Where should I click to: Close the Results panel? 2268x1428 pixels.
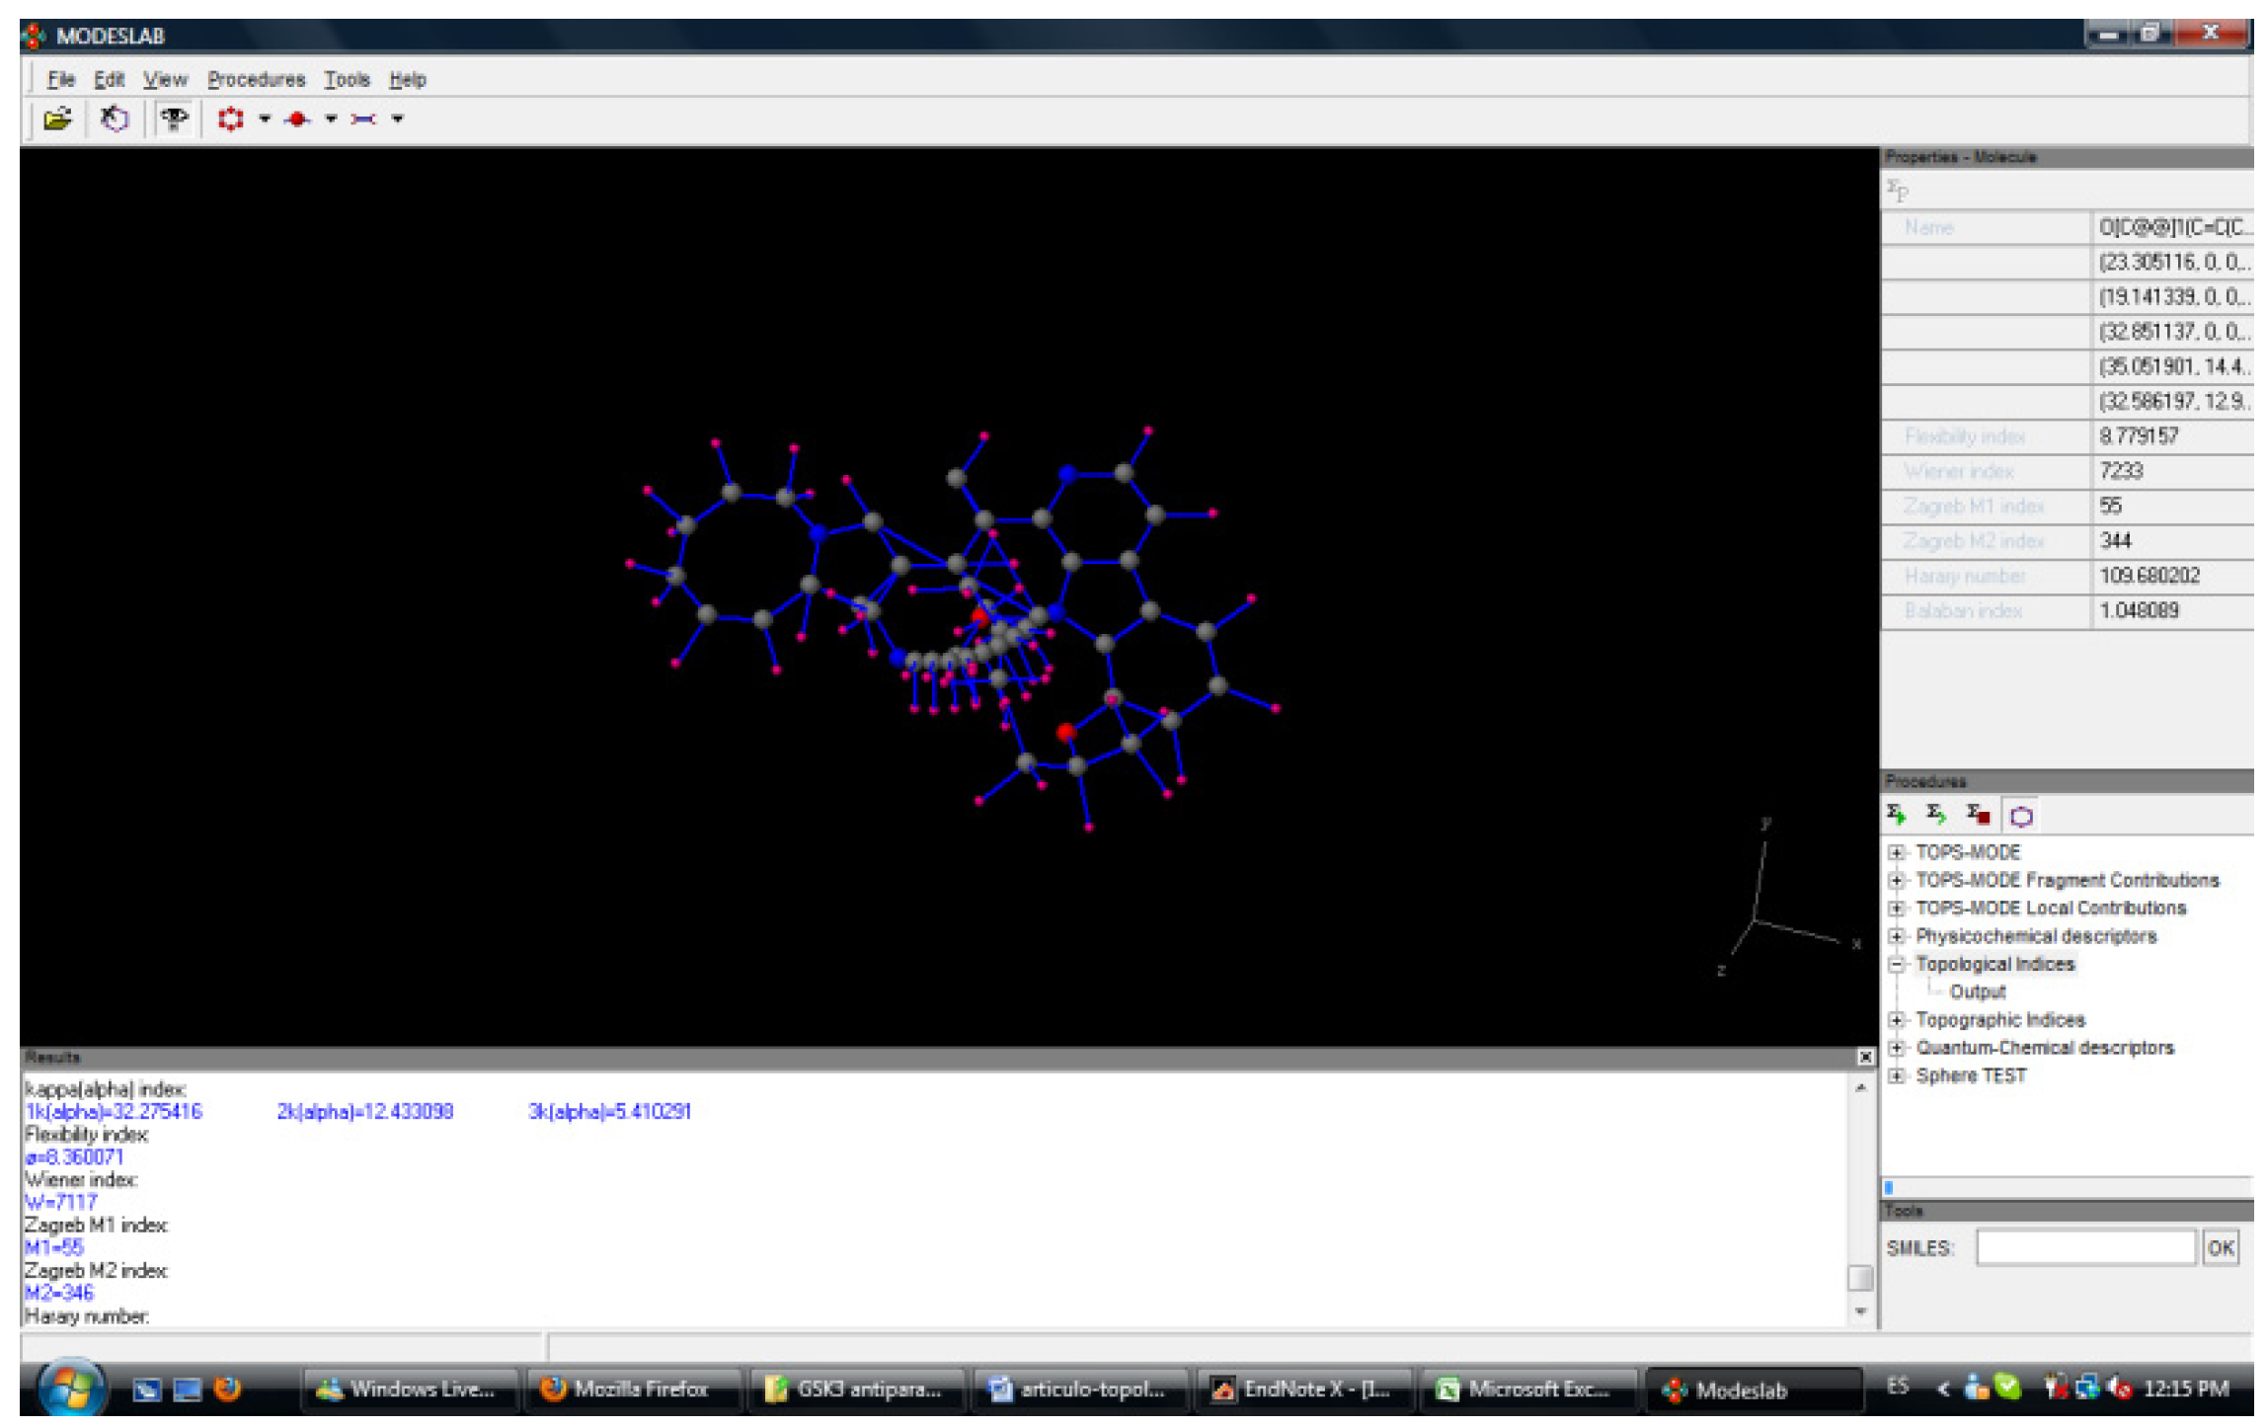pos(1864,1057)
